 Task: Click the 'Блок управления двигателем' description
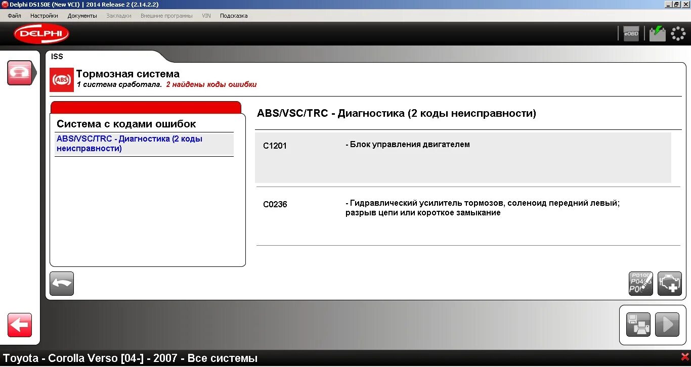(x=408, y=145)
